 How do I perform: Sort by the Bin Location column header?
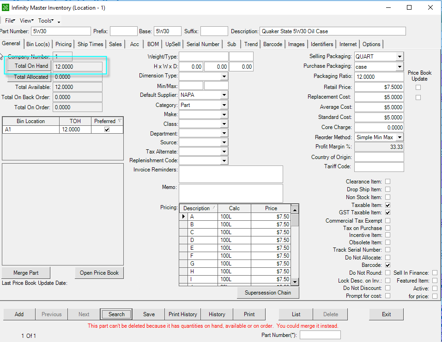point(31,121)
